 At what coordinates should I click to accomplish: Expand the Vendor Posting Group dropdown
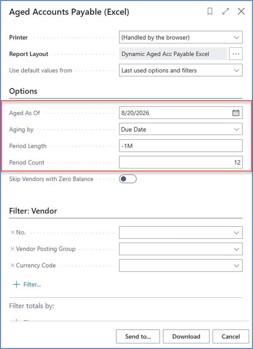coord(236,249)
